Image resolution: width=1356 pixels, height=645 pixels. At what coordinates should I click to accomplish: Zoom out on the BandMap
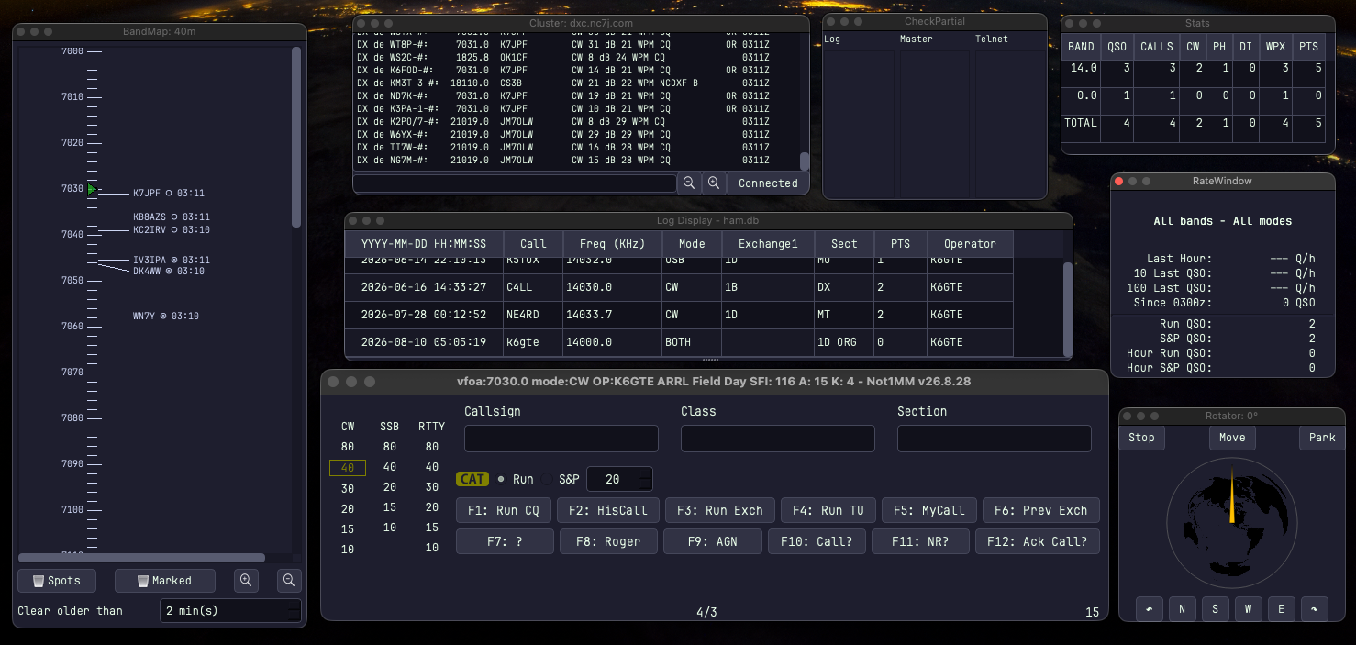click(289, 580)
